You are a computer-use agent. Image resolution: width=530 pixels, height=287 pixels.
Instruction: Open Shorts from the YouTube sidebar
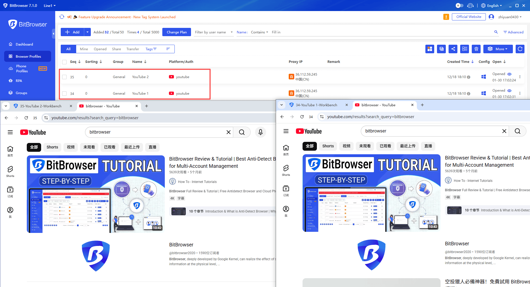[x=10, y=171]
